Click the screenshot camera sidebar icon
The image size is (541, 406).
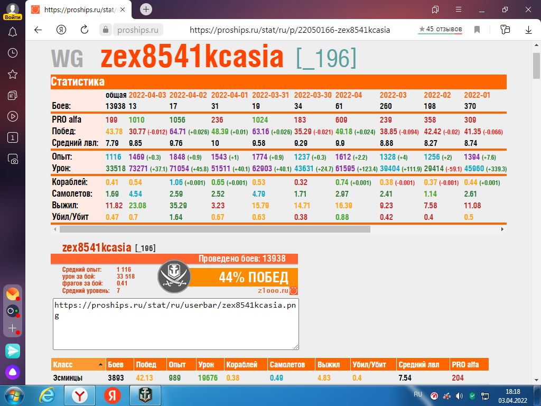point(13,159)
